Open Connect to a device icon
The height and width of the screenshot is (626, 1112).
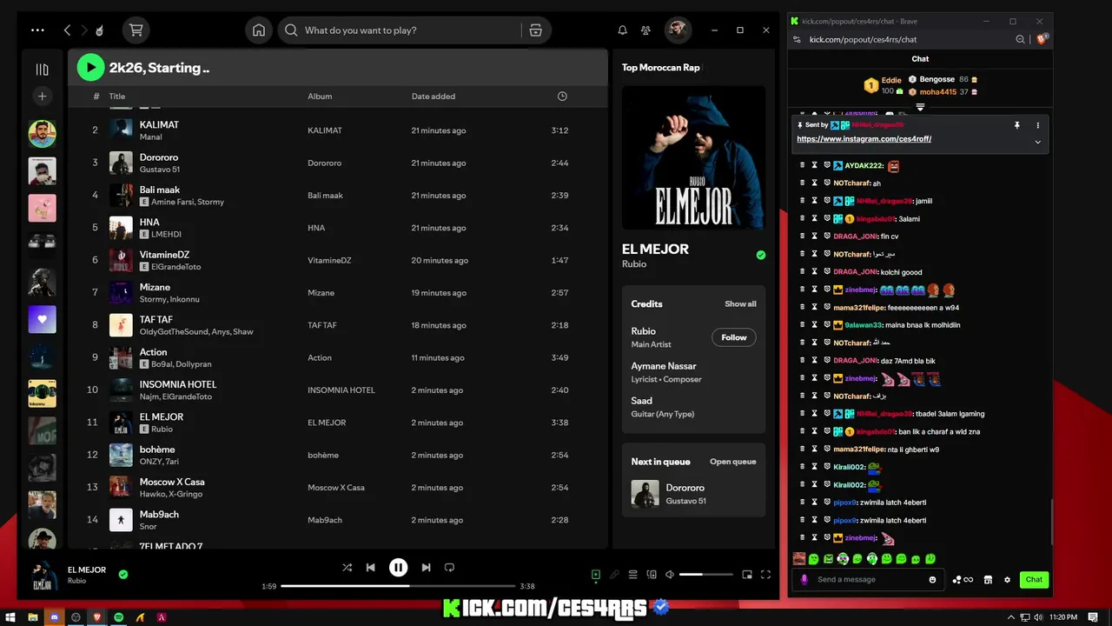pyautogui.click(x=652, y=575)
